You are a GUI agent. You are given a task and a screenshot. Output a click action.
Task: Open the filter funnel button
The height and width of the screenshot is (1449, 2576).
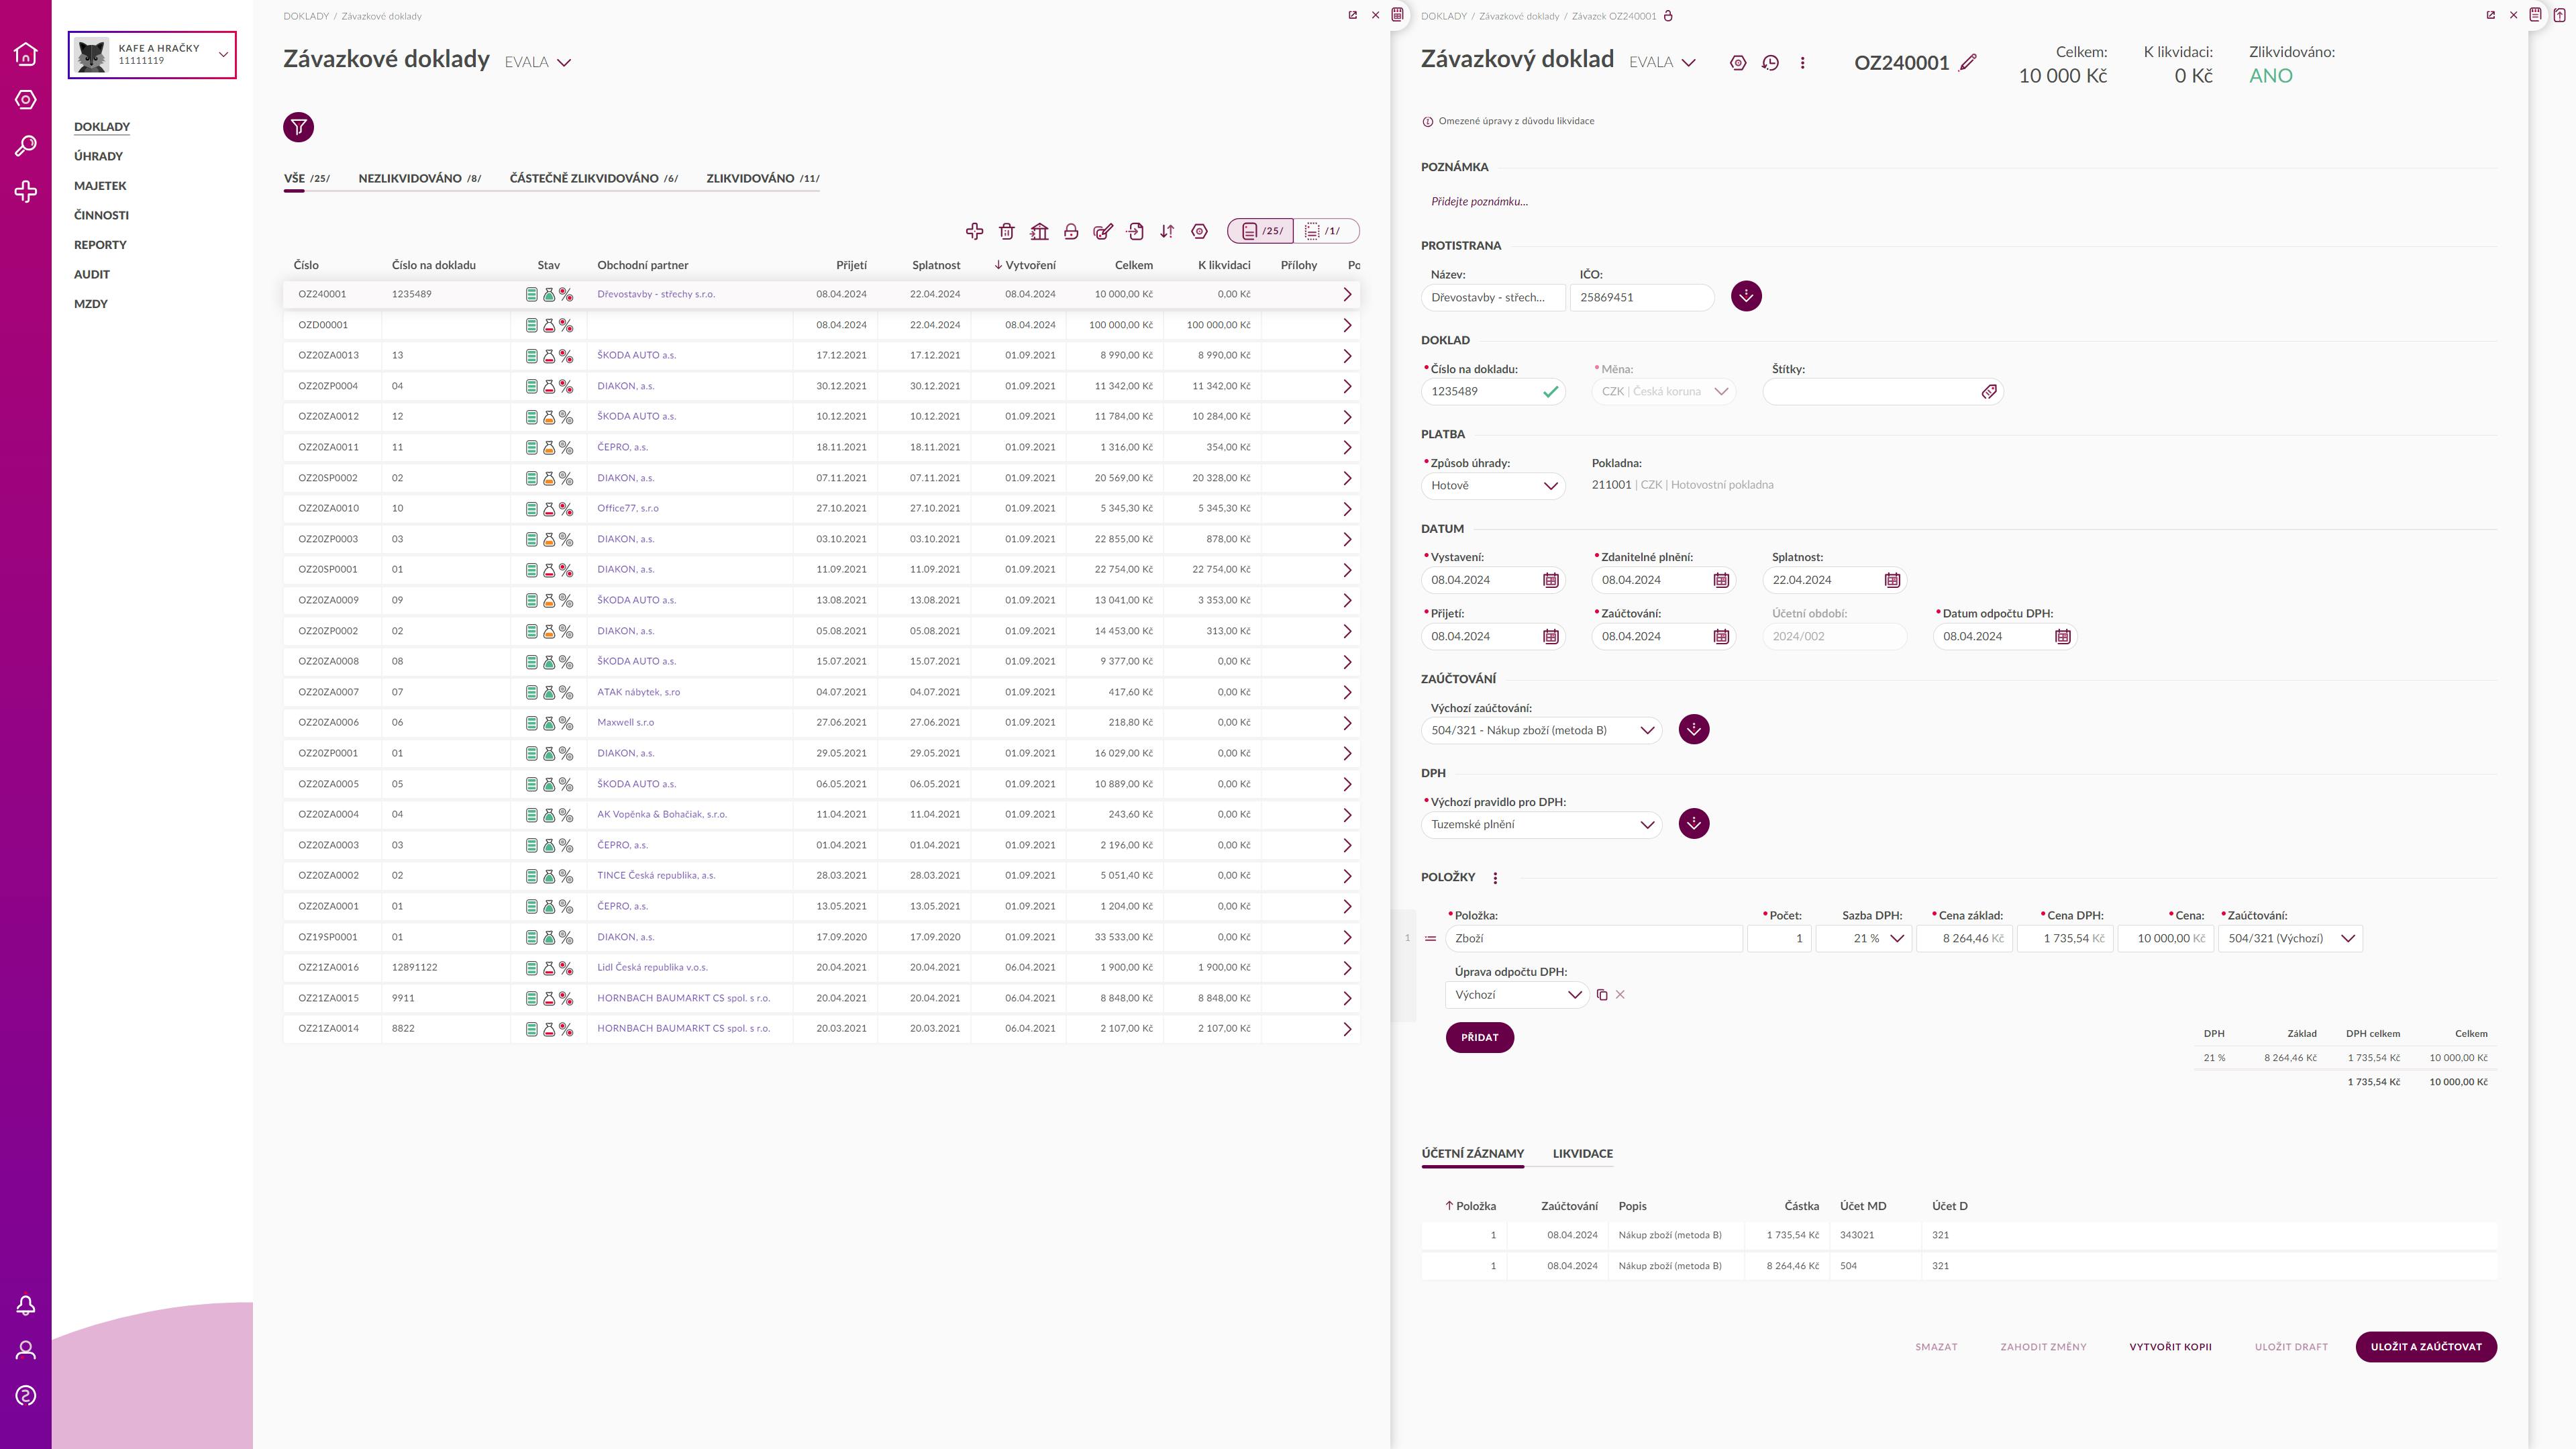pos(298,127)
